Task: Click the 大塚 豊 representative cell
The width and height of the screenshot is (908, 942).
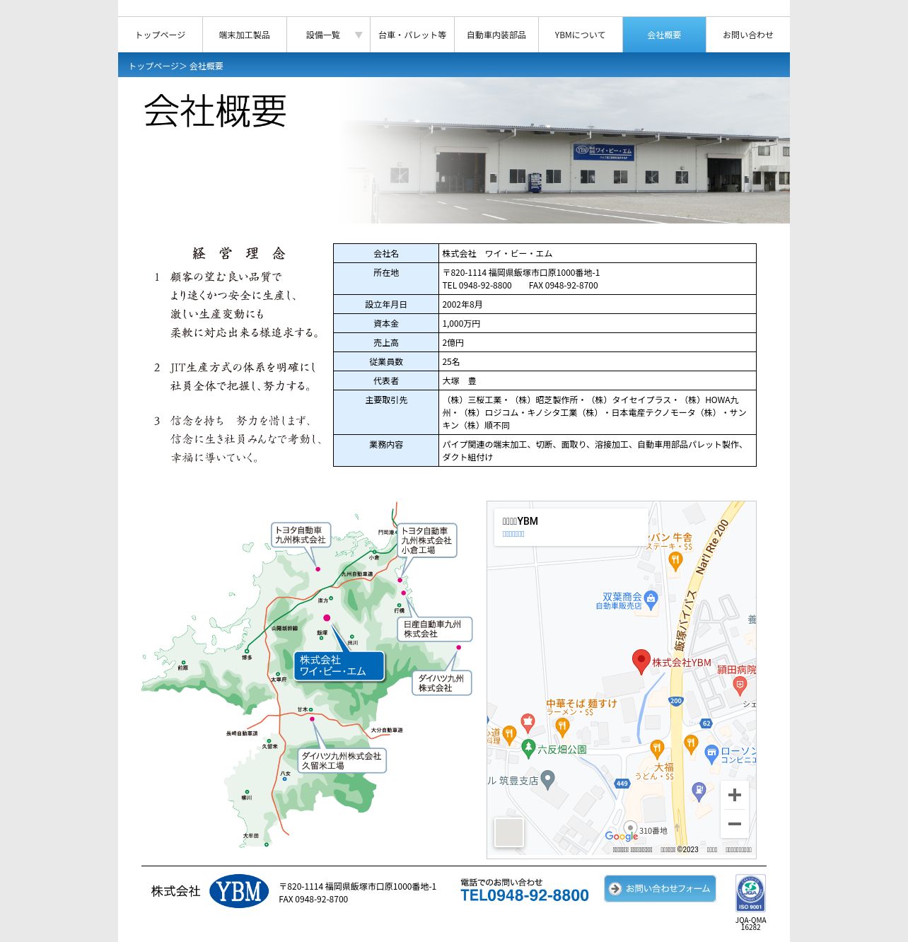Action: [x=598, y=381]
